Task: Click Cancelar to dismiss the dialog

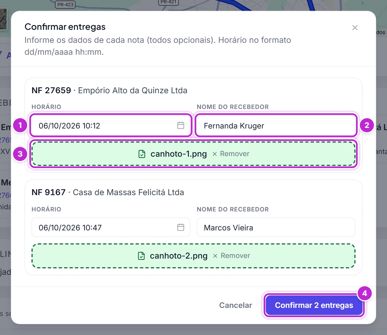Action: tap(236, 305)
